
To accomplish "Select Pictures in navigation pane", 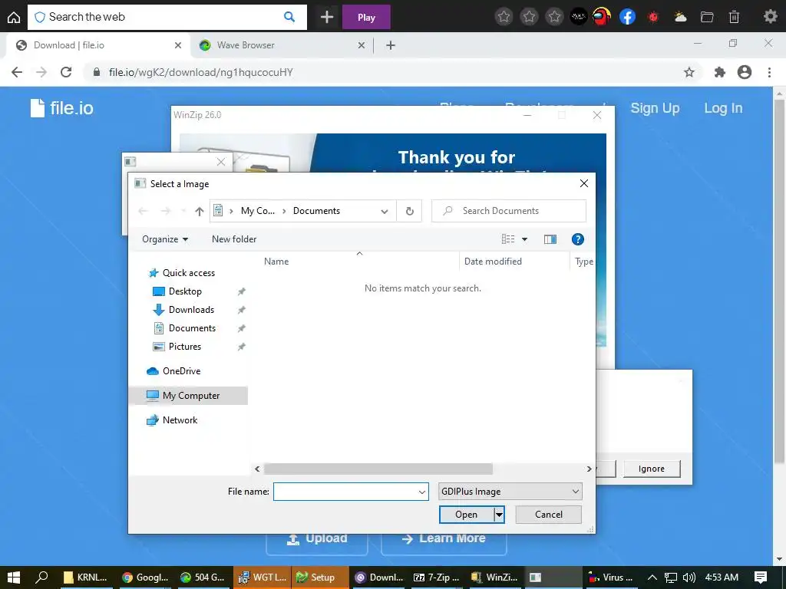I will point(184,347).
